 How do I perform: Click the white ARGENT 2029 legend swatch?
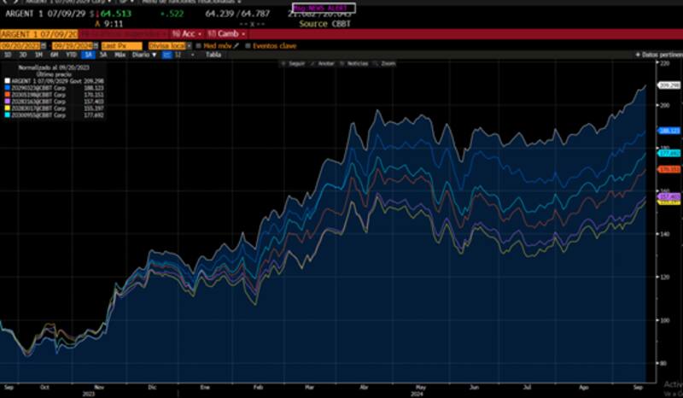tap(9, 79)
